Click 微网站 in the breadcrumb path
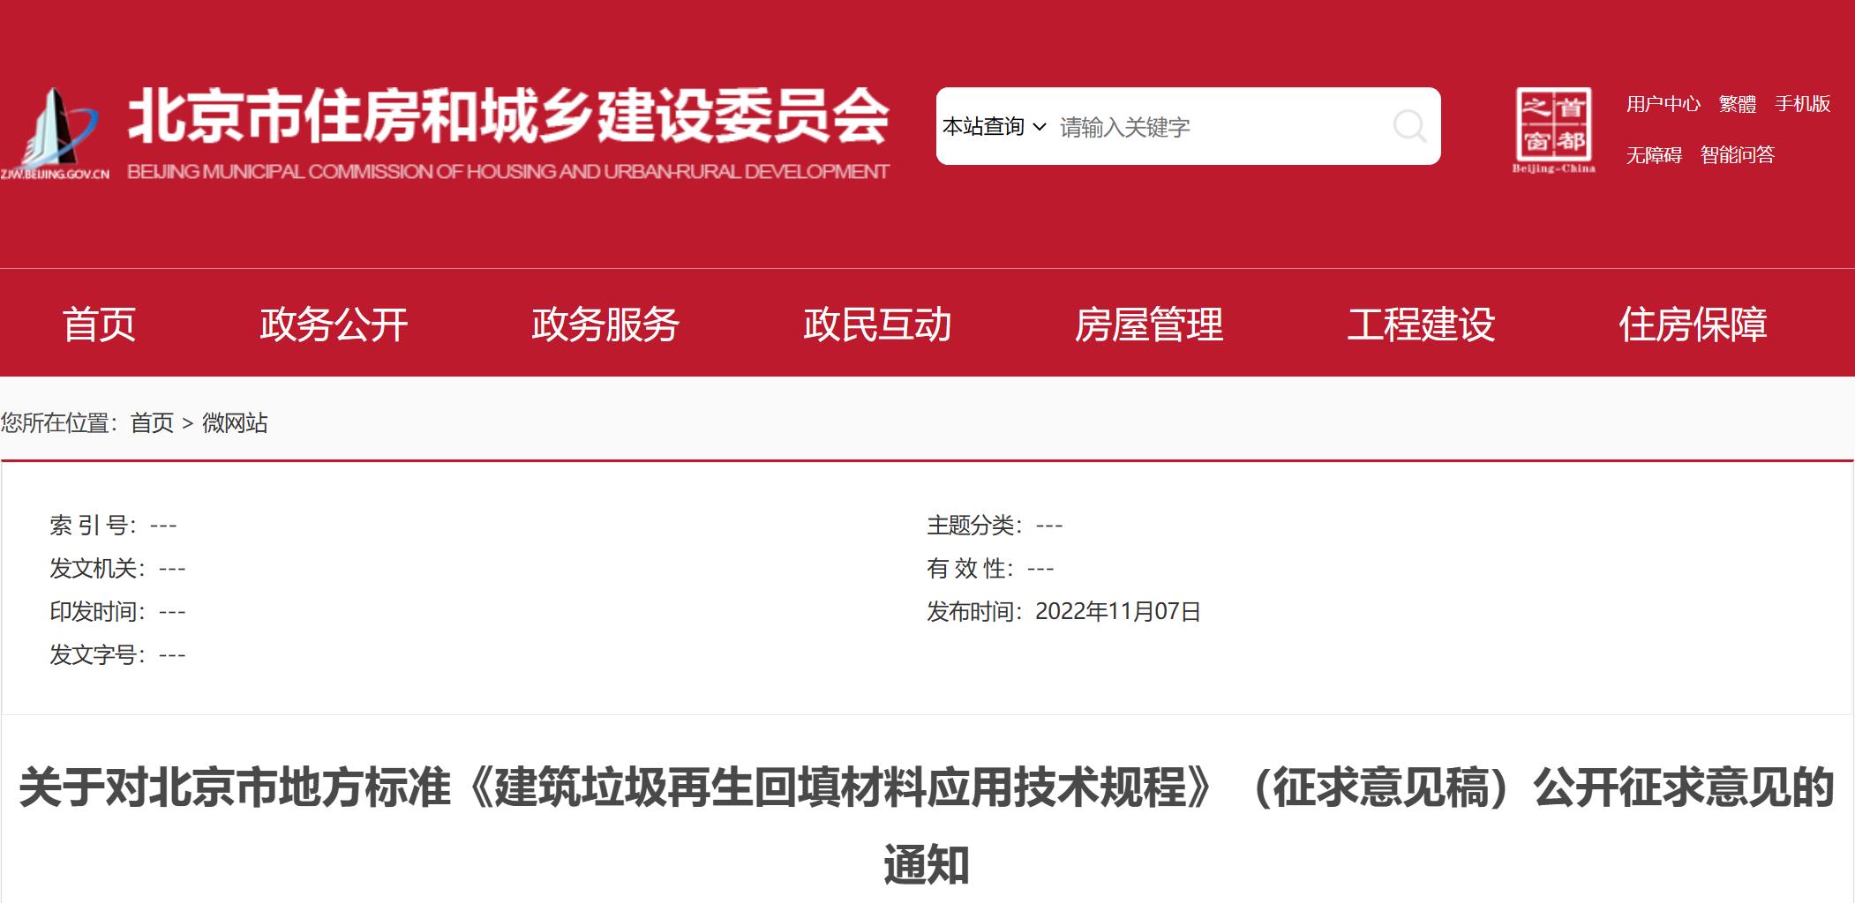Image resolution: width=1855 pixels, height=903 pixels. point(235,423)
